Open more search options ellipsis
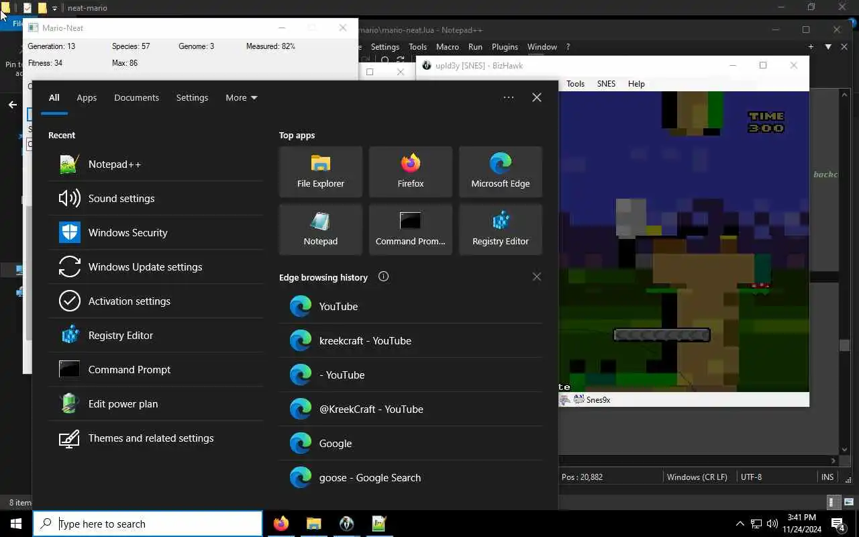Image resolution: width=859 pixels, height=537 pixels. click(509, 97)
